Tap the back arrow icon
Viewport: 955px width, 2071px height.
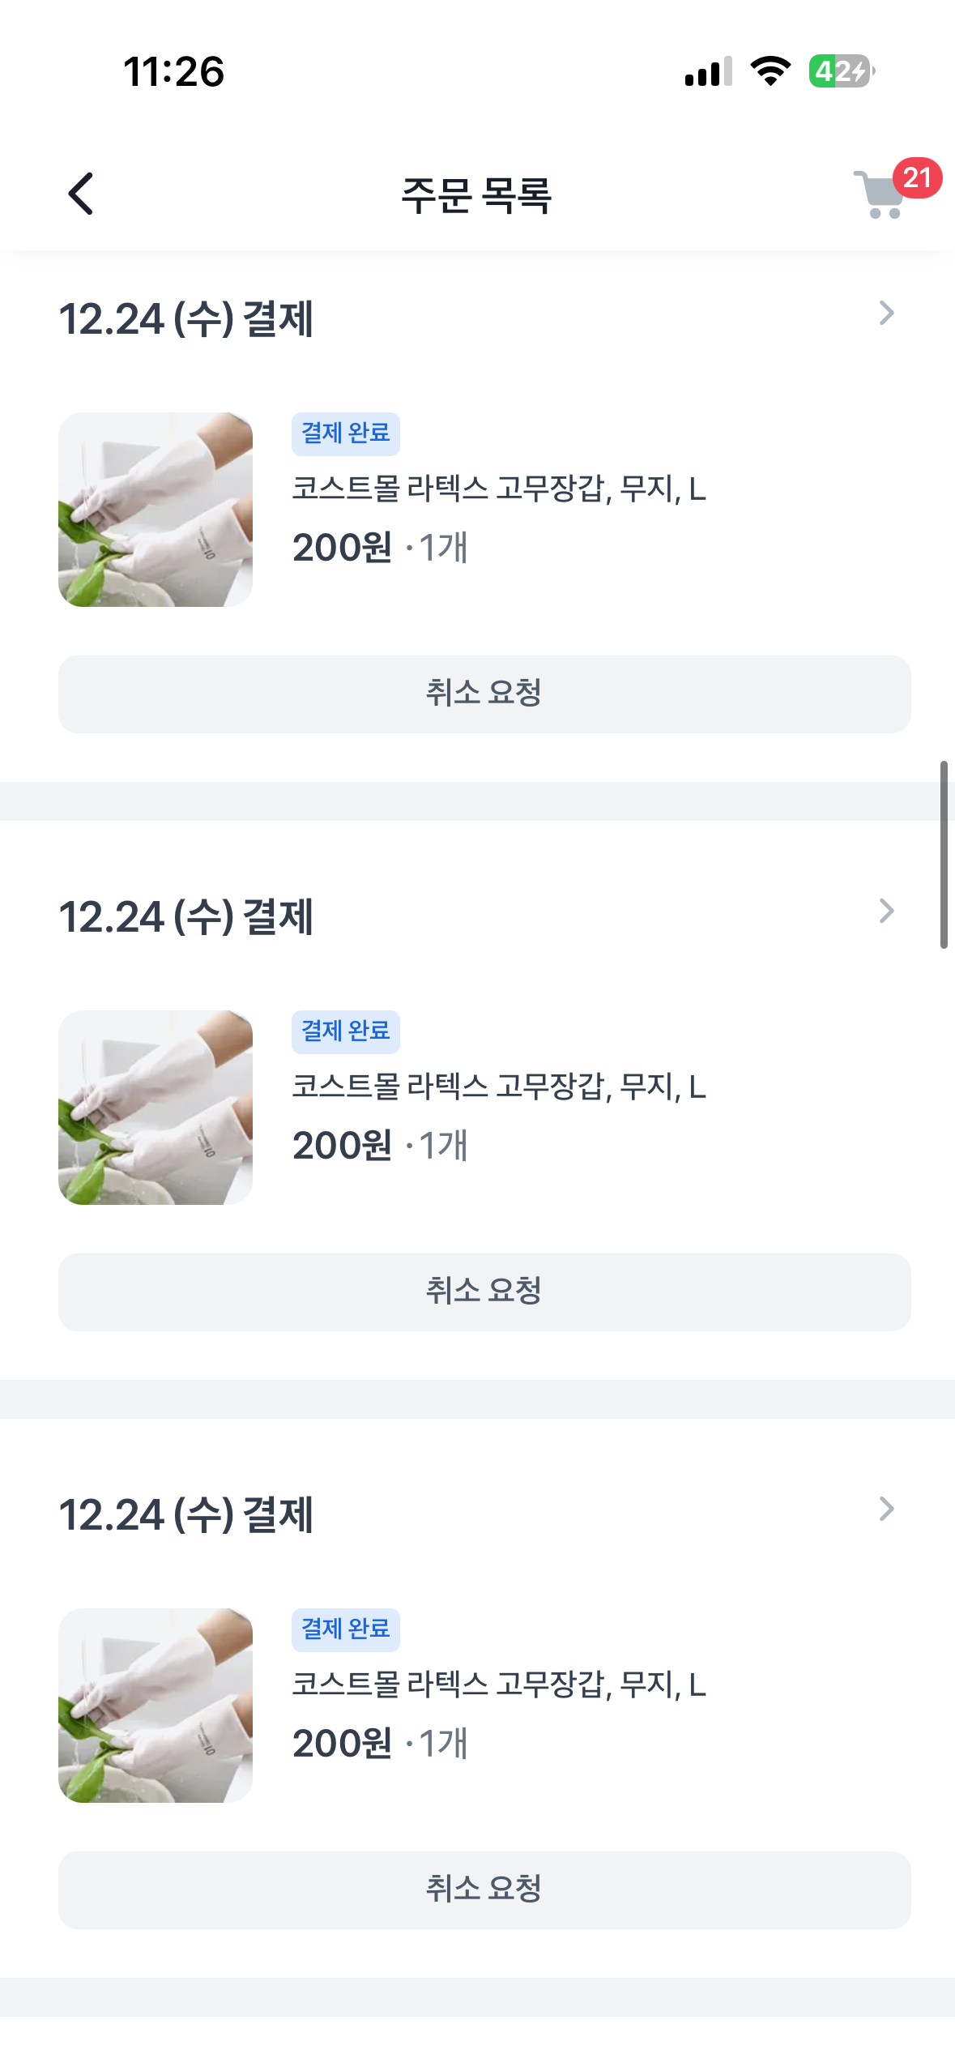(x=81, y=194)
